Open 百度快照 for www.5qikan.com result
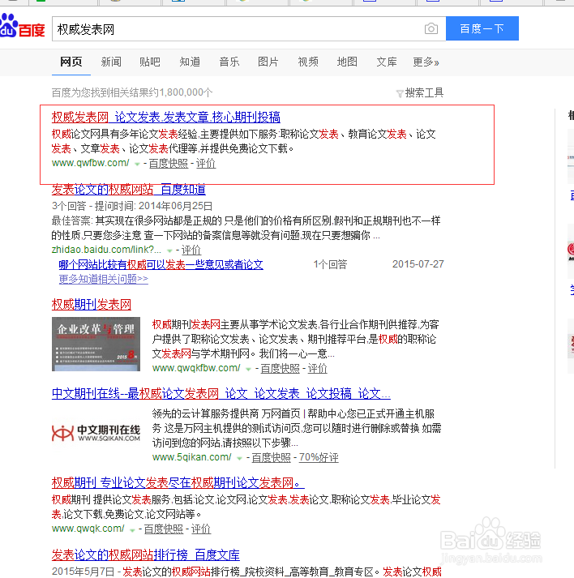 [x=272, y=457]
